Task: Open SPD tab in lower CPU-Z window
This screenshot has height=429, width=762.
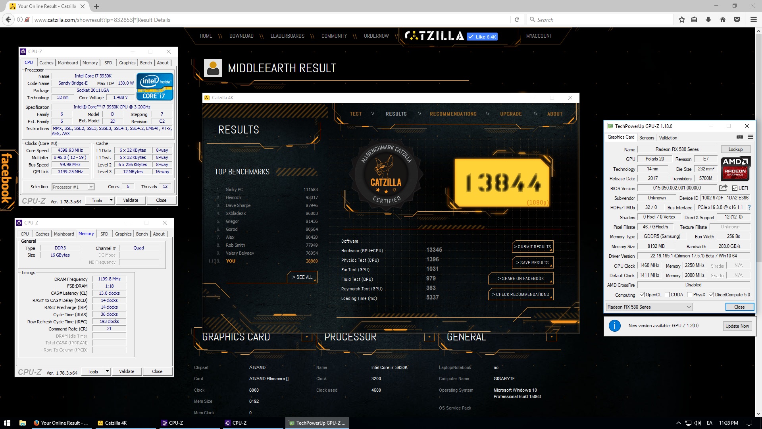Action: click(104, 234)
